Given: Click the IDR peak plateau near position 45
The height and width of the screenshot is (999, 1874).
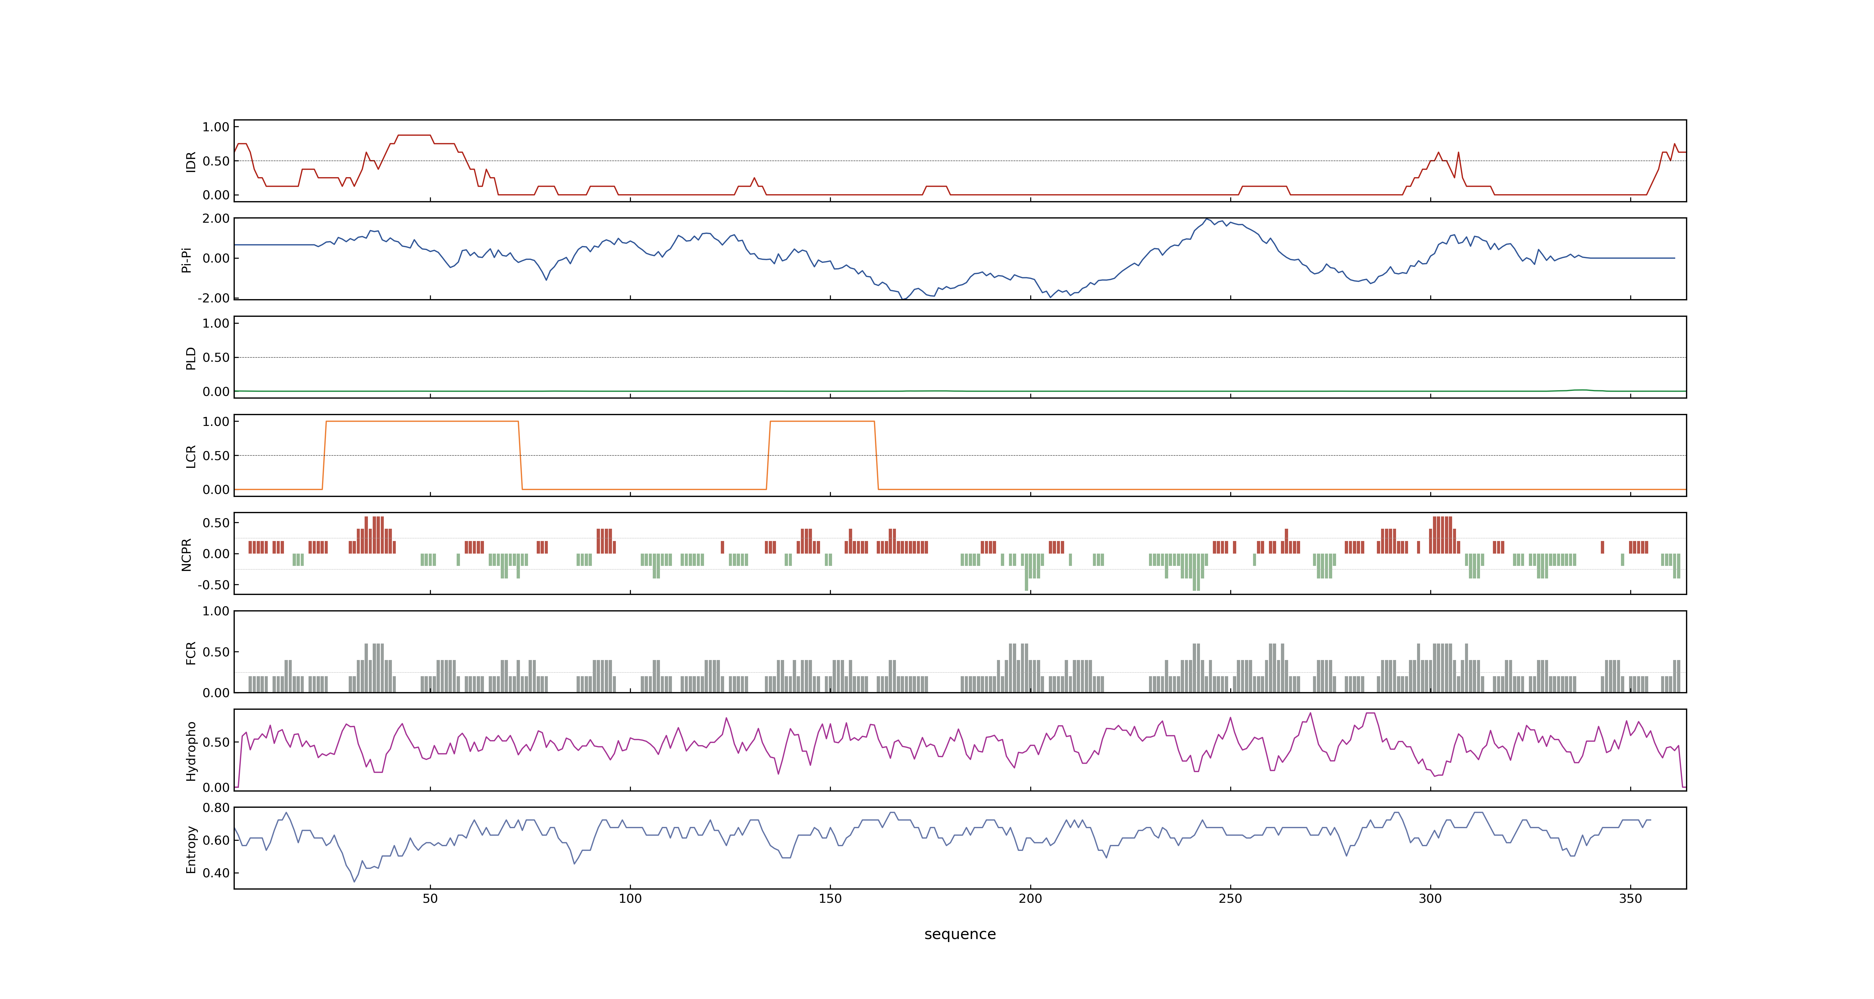Looking at the screenshot, I should click(415, 135).
